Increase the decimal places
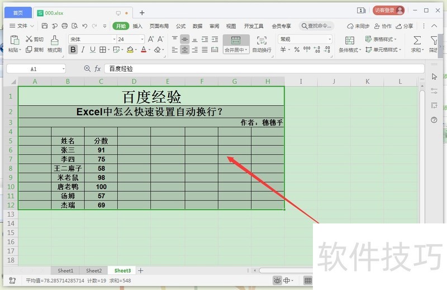The width and height of the screenshot is (447, 290). [x=317, y=50]
